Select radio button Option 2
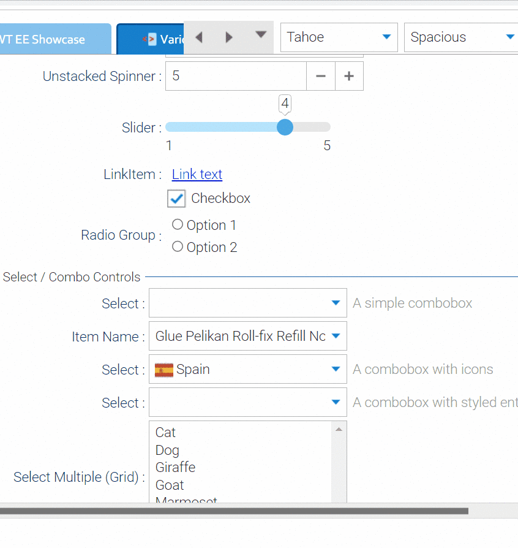This screenshot has height=548, width=518. point(178,247)
